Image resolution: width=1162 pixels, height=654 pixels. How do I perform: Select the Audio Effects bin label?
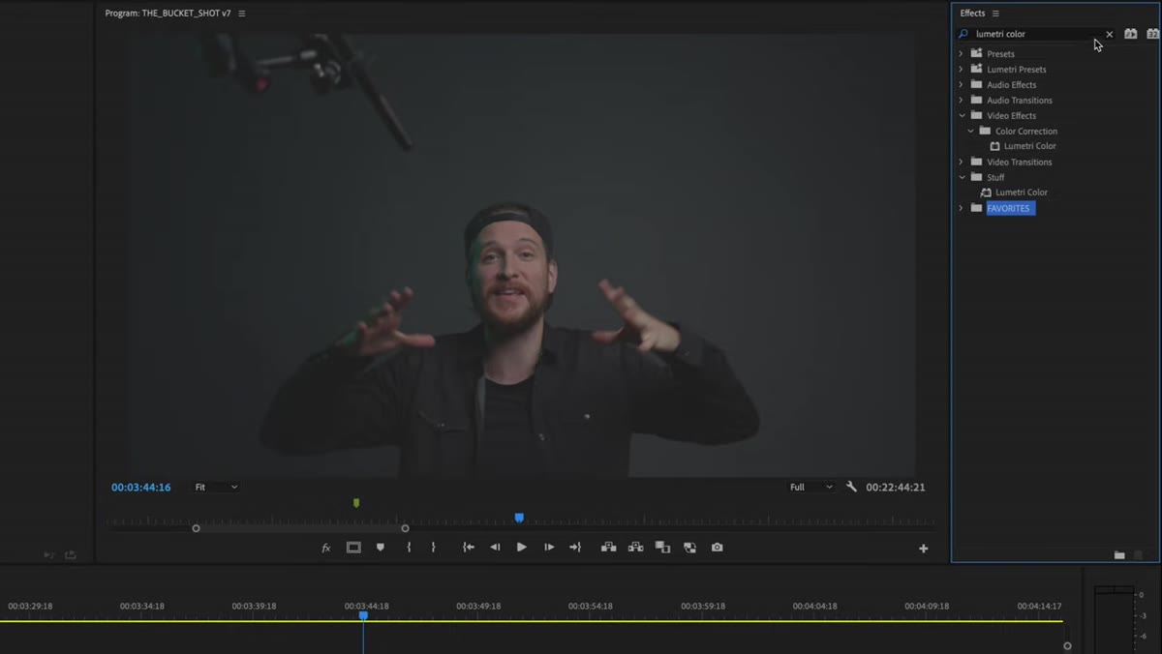(1011, 85)
